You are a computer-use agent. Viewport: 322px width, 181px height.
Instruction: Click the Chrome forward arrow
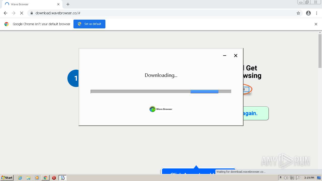click(x=14, y=13)
